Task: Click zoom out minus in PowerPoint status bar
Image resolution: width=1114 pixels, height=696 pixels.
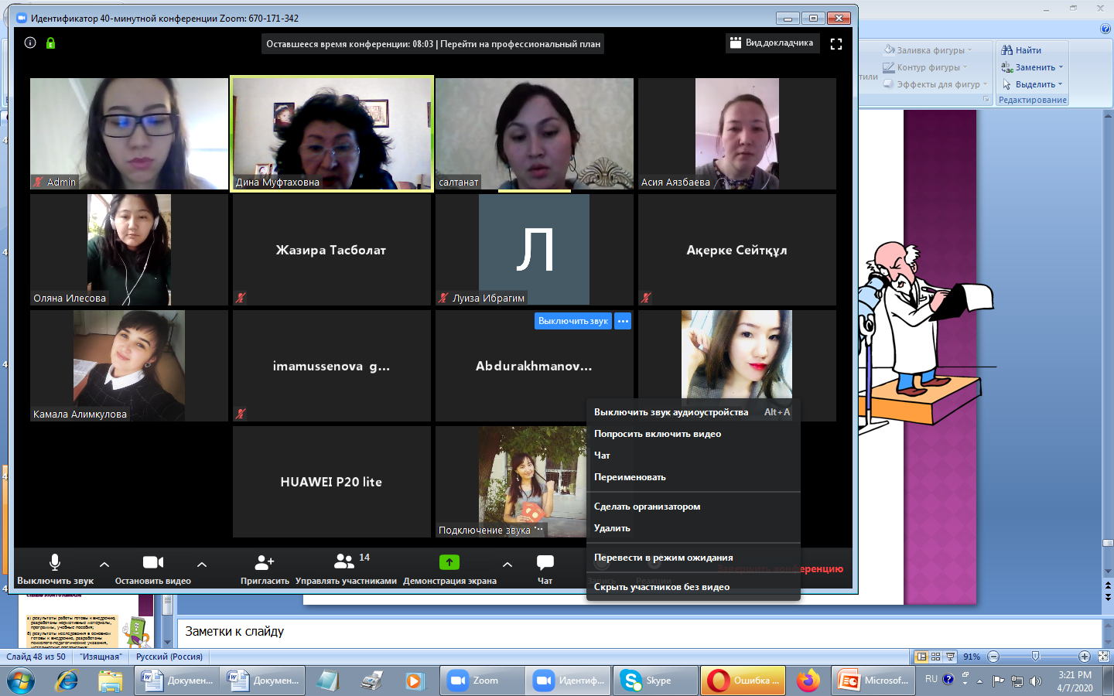Action: [993, 657]
